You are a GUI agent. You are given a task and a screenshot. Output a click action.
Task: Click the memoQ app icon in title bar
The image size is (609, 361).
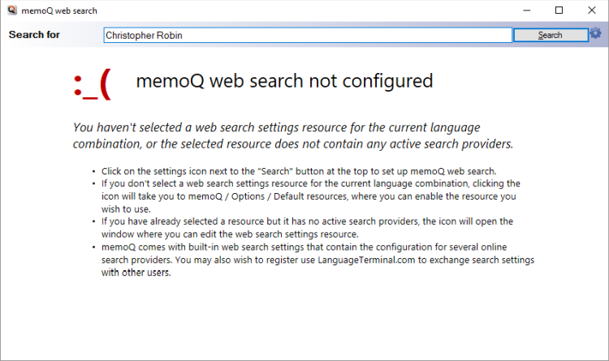click(x=11, y=11)
